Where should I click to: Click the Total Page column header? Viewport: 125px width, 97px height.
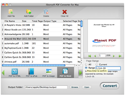point(37,21)
